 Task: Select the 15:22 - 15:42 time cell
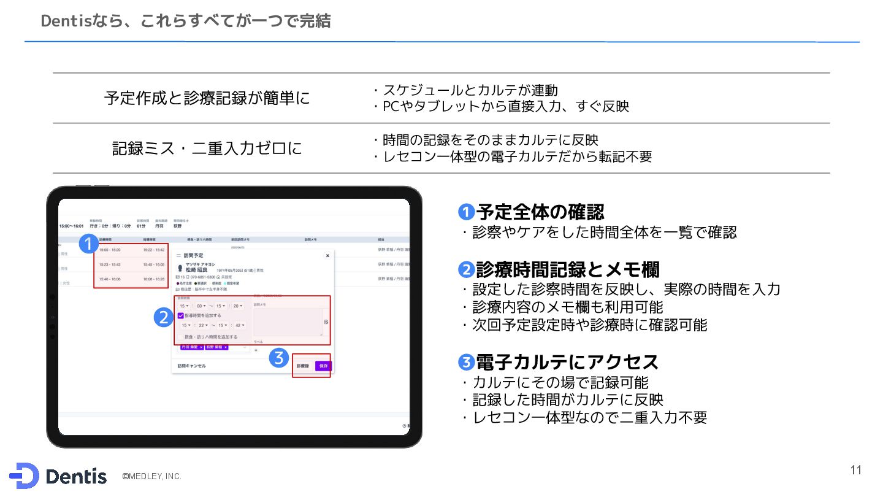click(x=153, y=250)
